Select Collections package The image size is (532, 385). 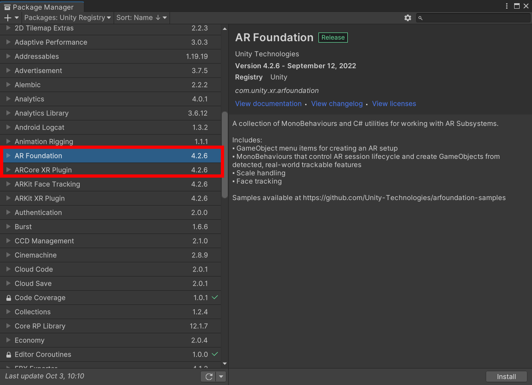110,312
